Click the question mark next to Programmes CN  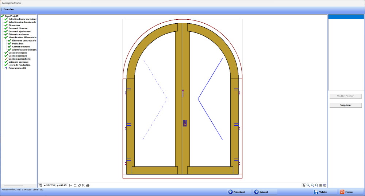tap(6, 68)
